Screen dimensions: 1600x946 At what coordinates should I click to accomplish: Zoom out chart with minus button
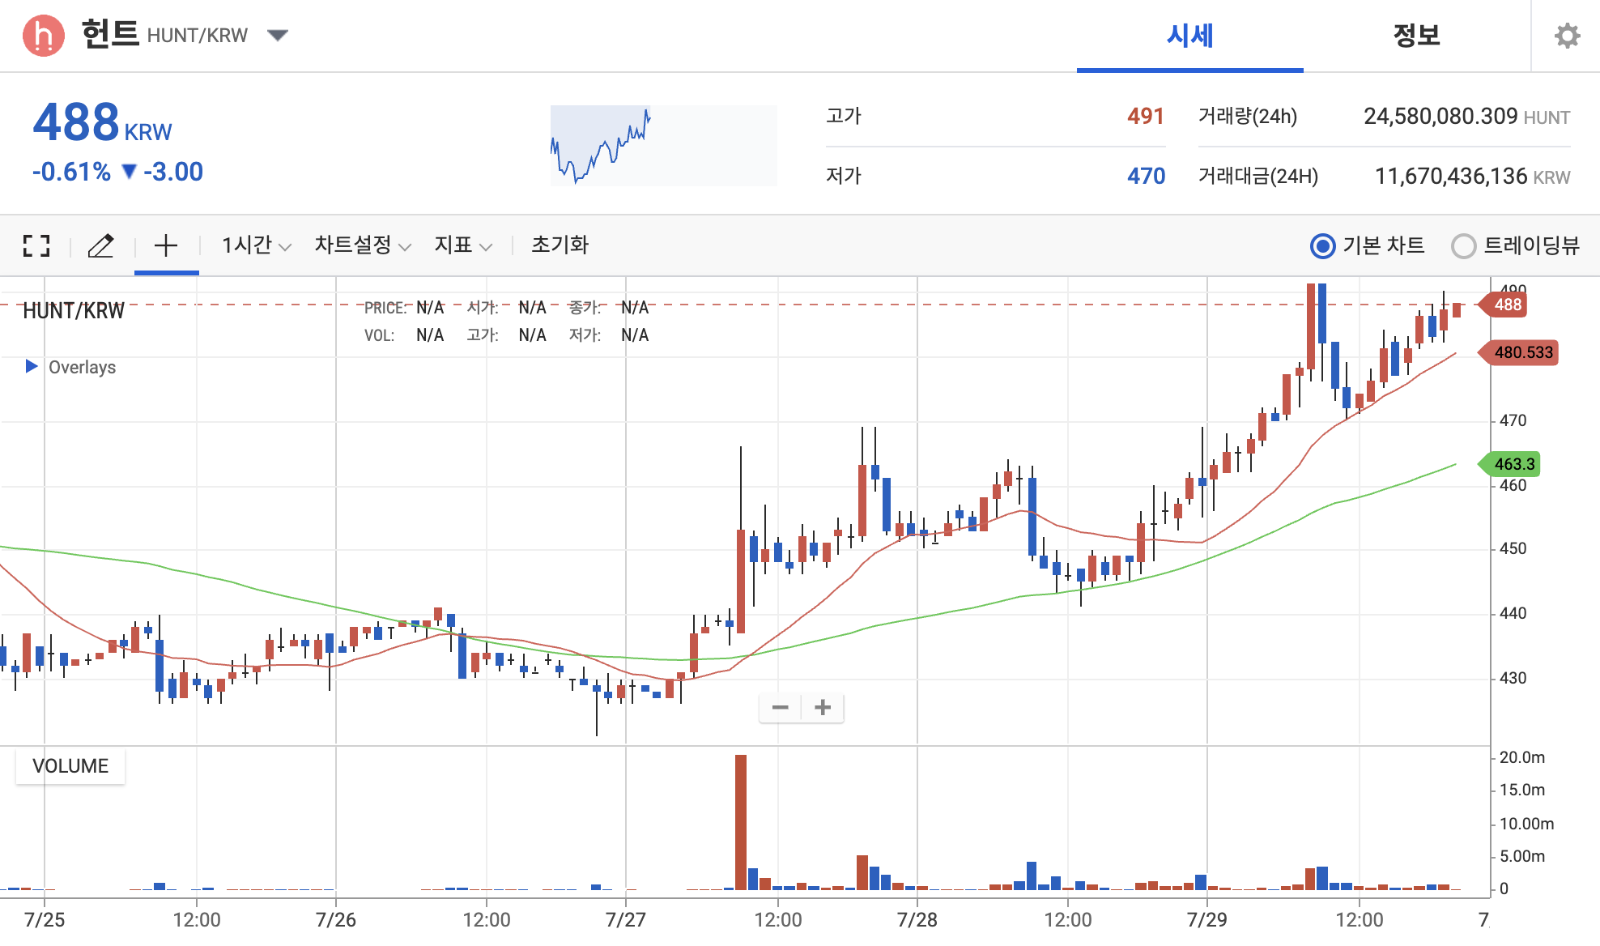coord(780,707)
